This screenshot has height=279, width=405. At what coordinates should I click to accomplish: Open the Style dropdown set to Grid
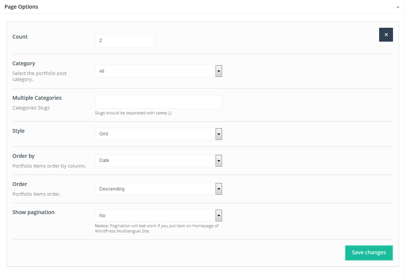[x=155, y=134]
